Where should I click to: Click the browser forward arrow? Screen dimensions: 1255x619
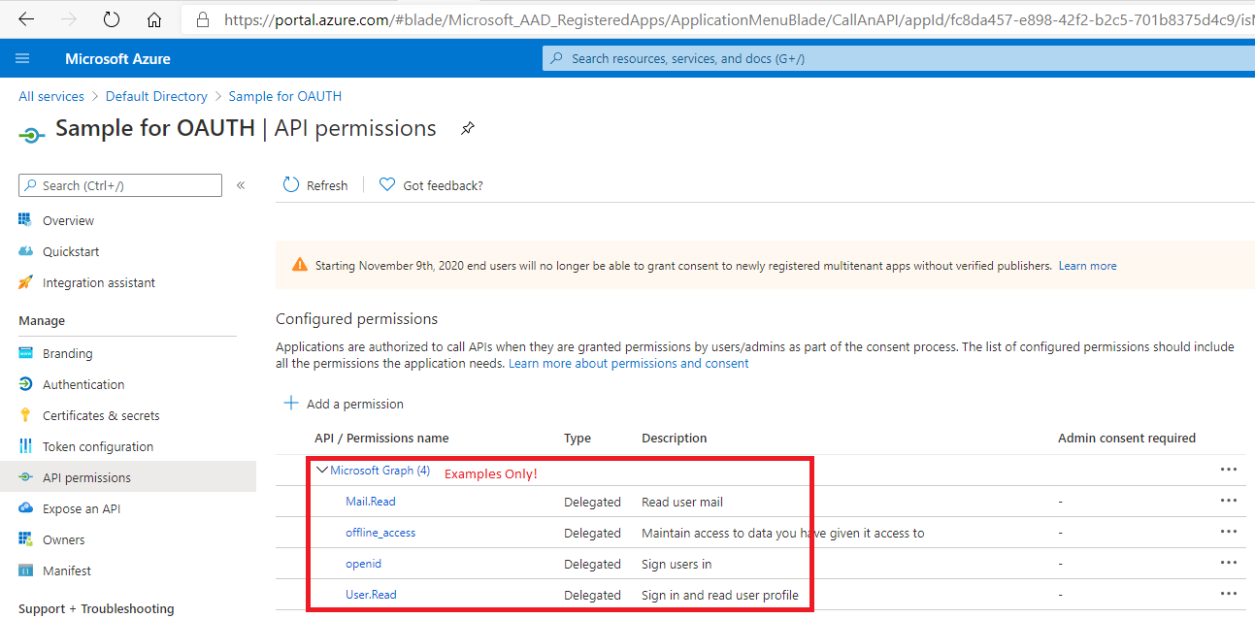pyautogui.click(x=68, y=19)
